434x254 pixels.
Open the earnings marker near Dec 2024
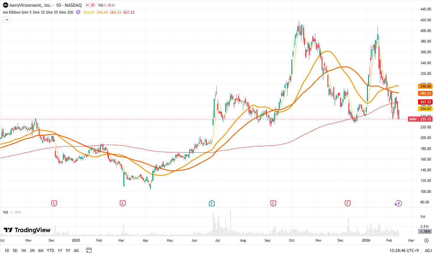click(x=54, y=203)
